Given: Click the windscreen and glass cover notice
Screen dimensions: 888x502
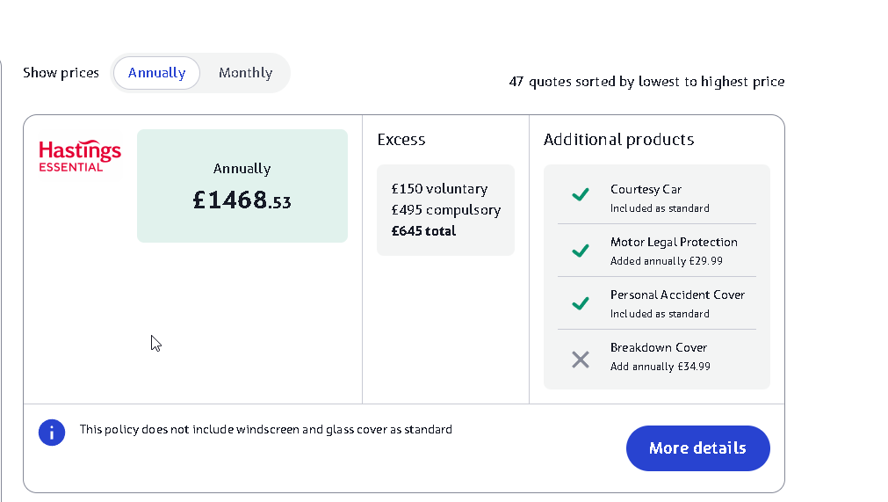Looking at the screenshot, I should coord(266,430).
